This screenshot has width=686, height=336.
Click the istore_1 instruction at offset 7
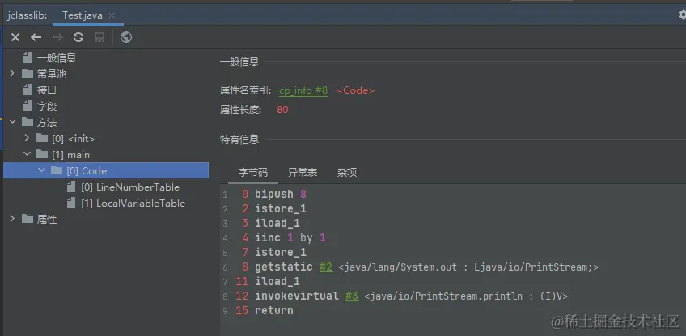[x=281, y=252]
